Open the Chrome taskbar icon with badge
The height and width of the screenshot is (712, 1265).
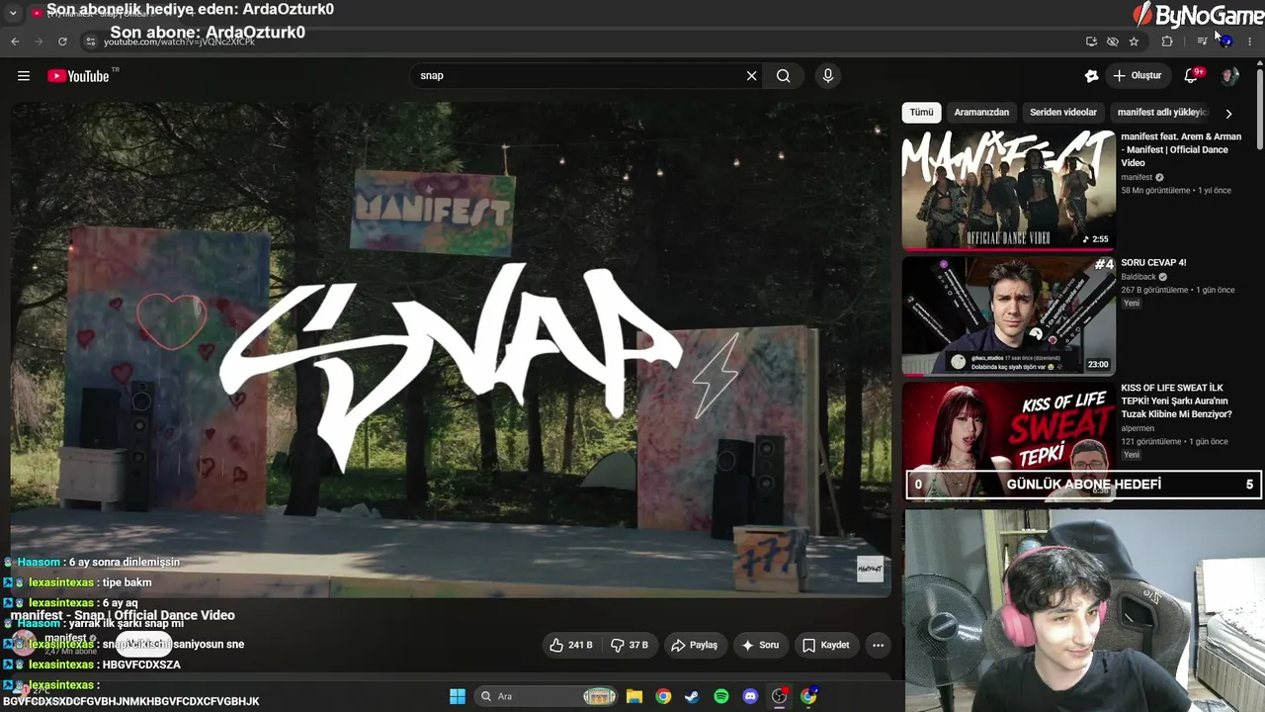[808, 696]
